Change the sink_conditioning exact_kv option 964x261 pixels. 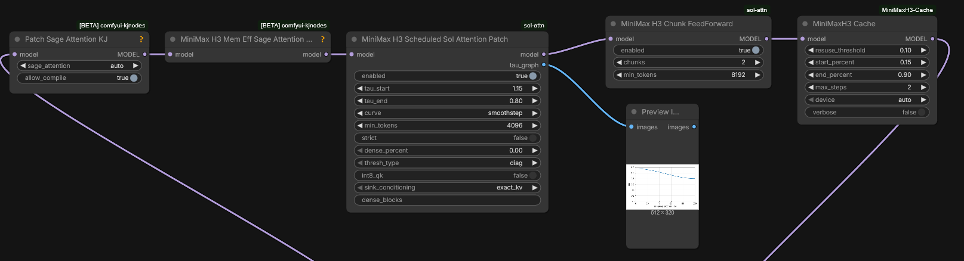[447, 188]
